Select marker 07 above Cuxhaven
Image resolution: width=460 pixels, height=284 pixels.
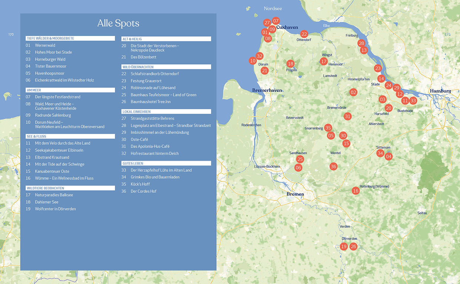pos(276,21)
